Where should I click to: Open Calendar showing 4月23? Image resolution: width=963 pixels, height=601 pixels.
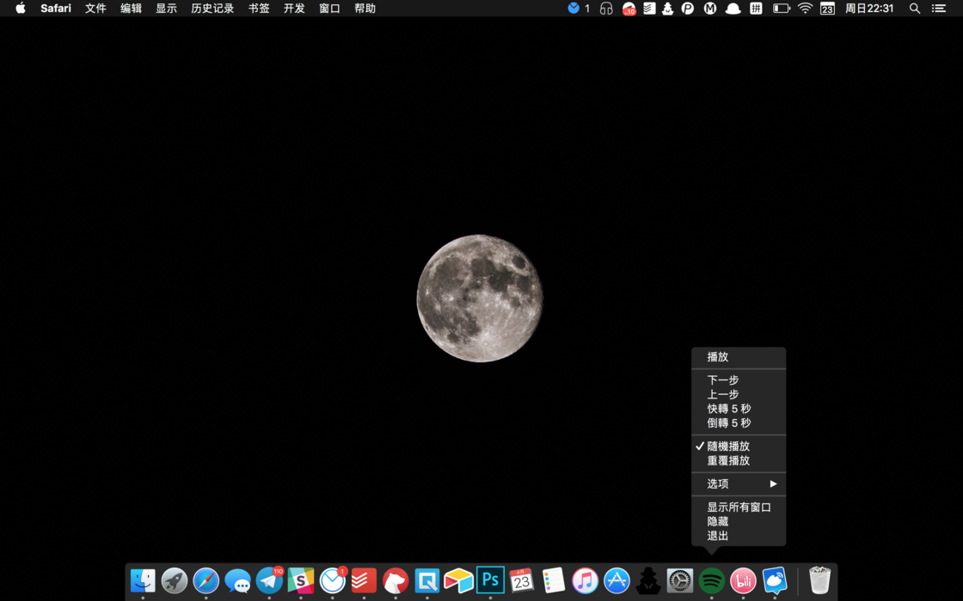tap(522, 580)
